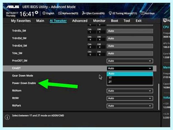Click the Hot Keys question mark icon
The height and width of the screenshot is (130, 173).
click(x=142, y=13)
